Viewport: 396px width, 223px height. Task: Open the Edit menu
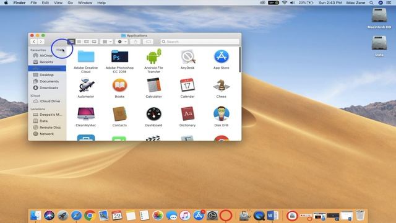pos(45,2)
